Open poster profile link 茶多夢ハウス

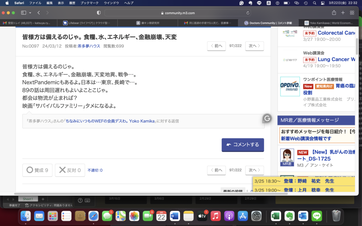[88, 46]
